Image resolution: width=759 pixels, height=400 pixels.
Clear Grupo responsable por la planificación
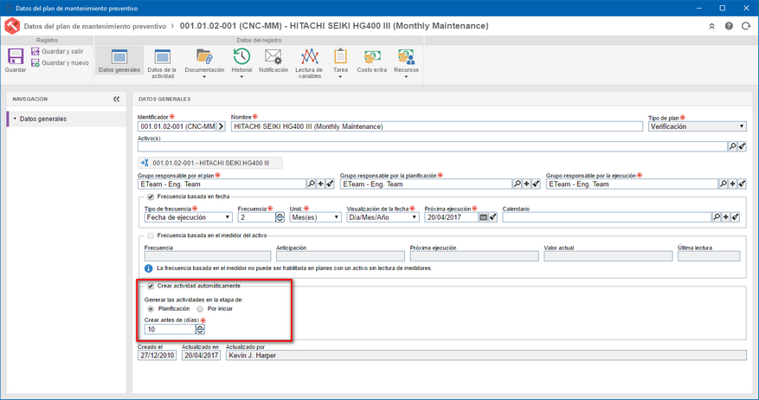537,184
